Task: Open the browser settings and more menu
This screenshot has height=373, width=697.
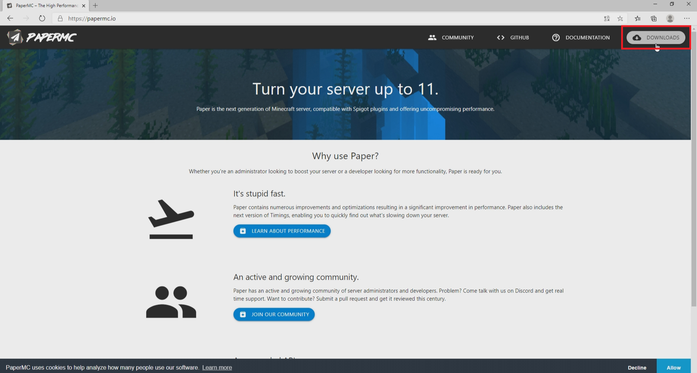Action: [x=686, y=19]
